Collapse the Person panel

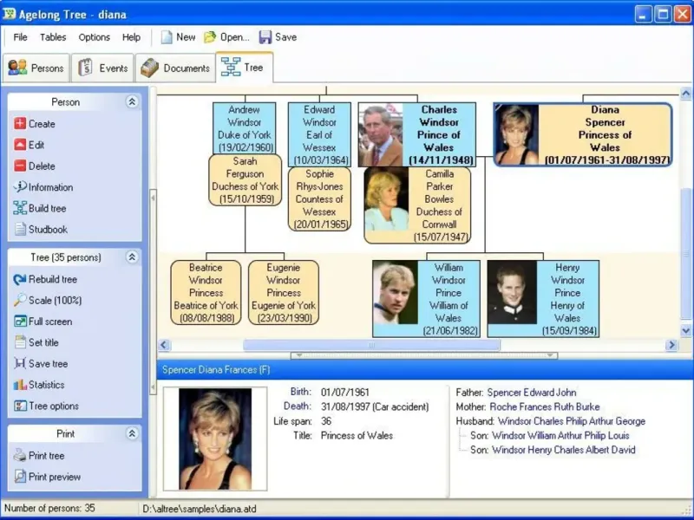pyautogui.click(x=132, y=101)
